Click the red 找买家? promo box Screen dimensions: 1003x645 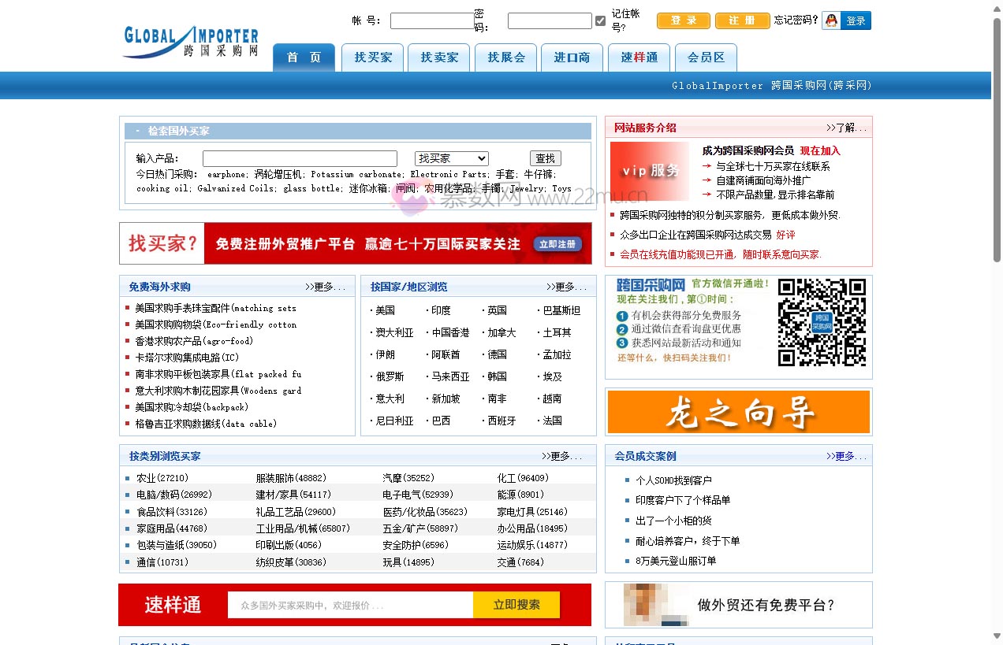point(161,243)
